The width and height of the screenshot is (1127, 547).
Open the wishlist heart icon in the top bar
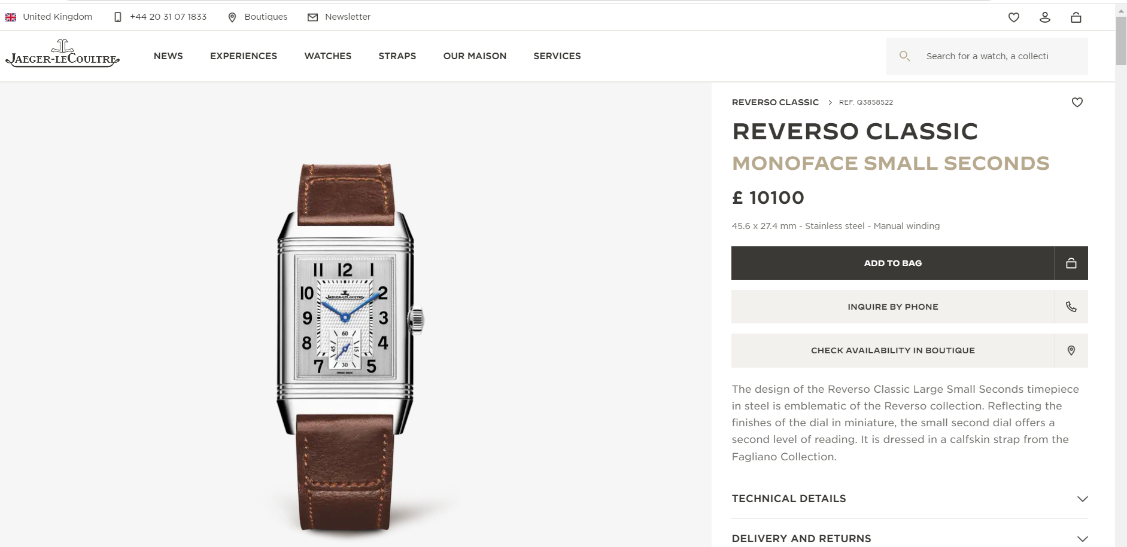pyautogui.click(x=1014, y=17)
